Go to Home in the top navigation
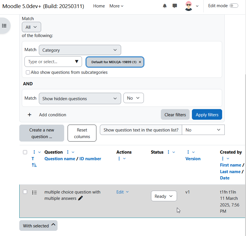 (x=99, y=6)
